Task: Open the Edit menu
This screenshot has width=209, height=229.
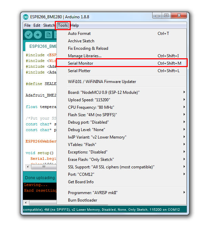Action: pyautogui.click(x=37, y=25)
